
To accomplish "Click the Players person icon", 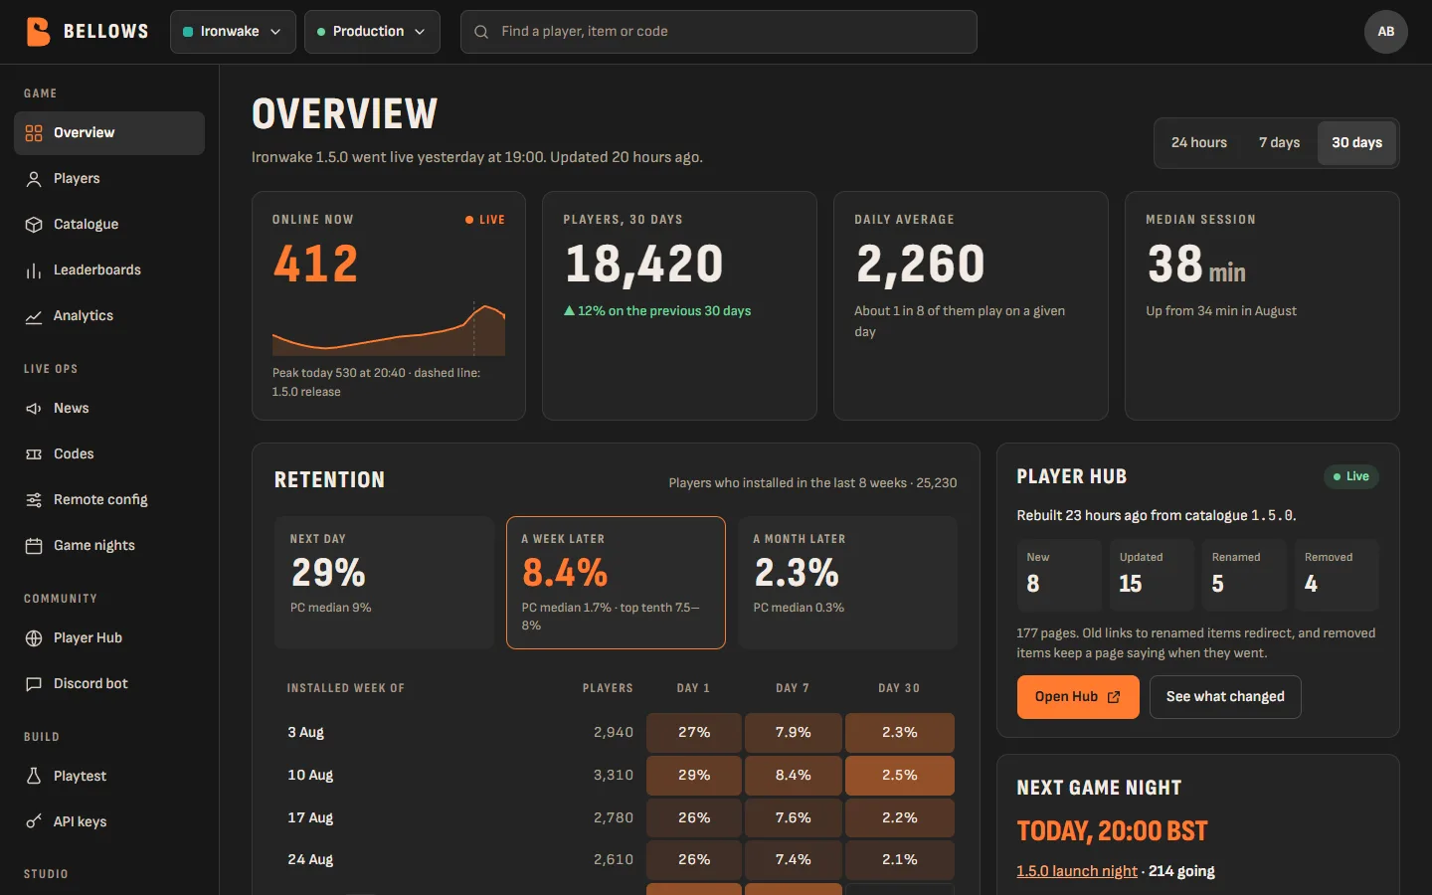I will (34, 179).
